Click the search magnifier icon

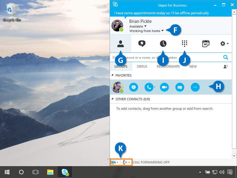tap(226, 58)
